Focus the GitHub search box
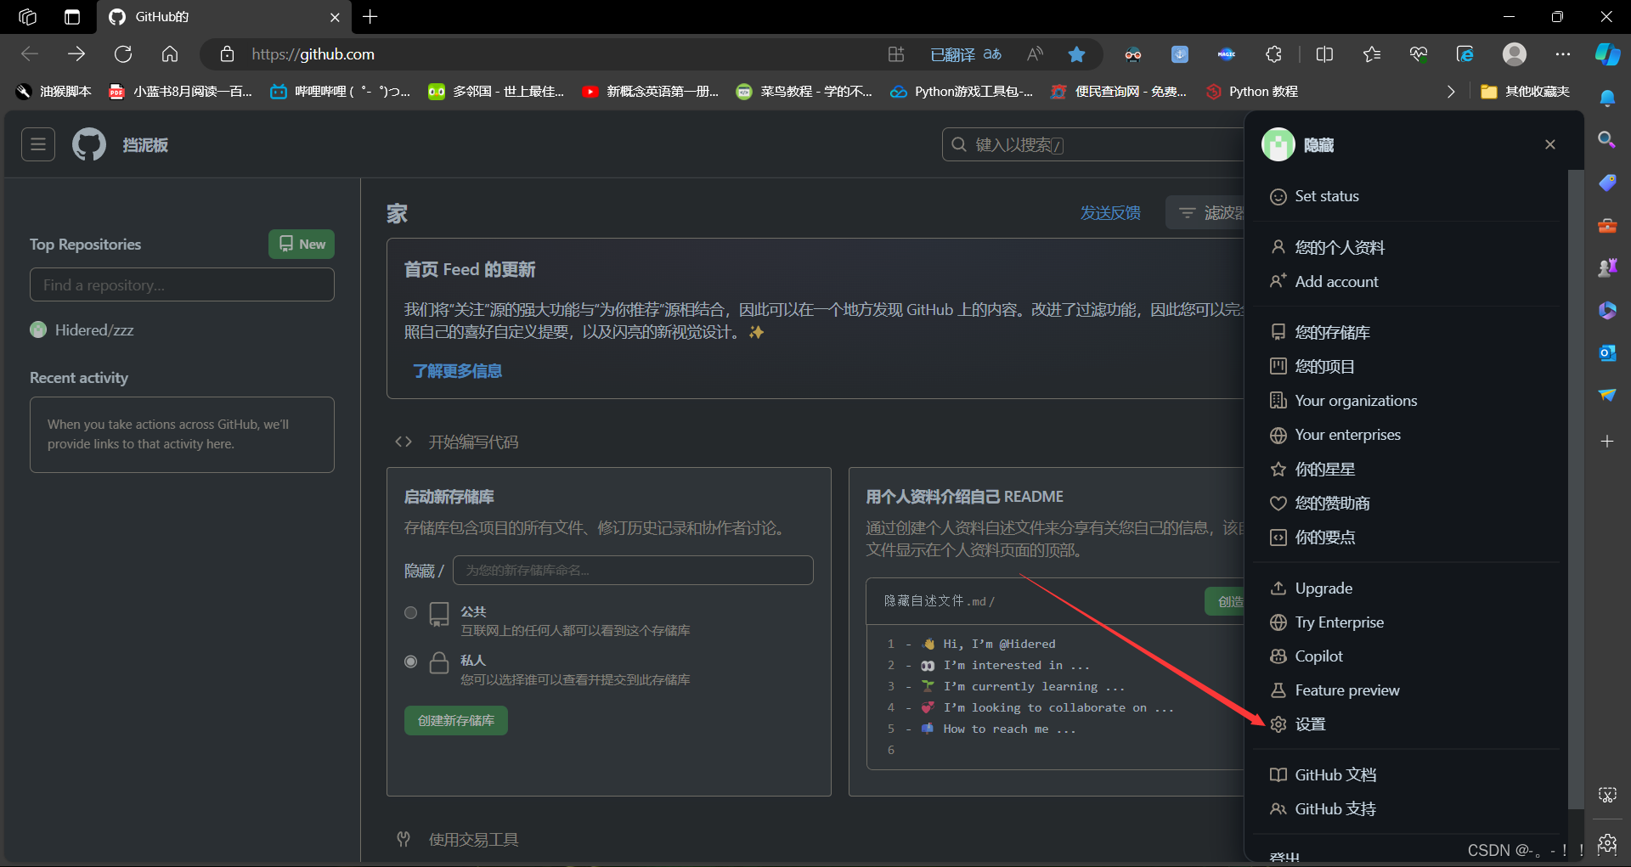This screenshot has height=867, width=1631. [x=1092, y=144]
